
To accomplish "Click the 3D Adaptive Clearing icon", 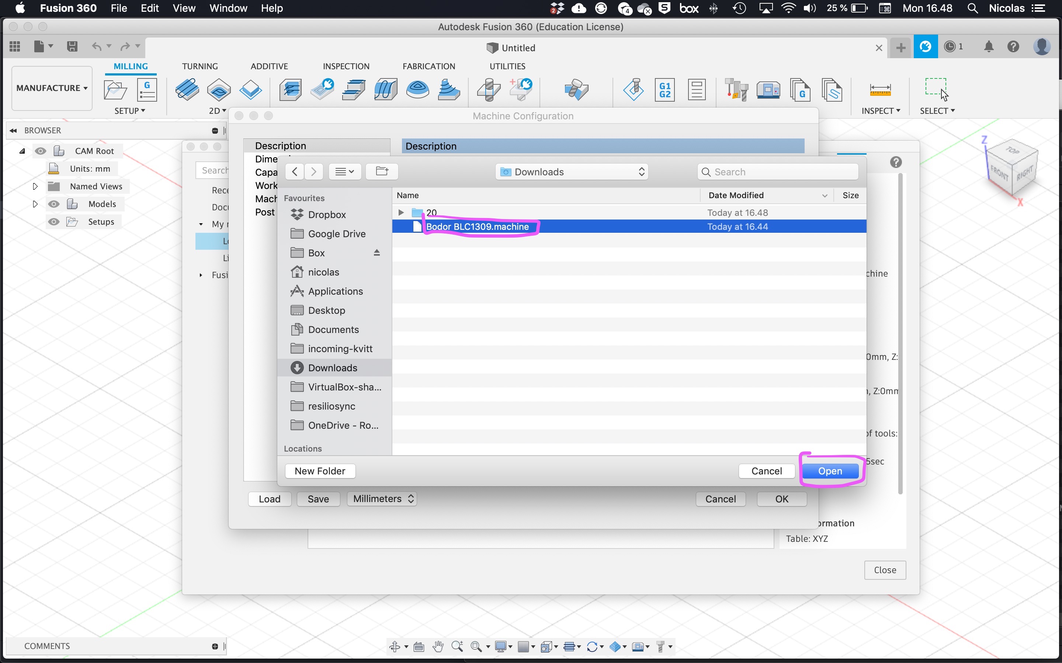I will point(291,90).
